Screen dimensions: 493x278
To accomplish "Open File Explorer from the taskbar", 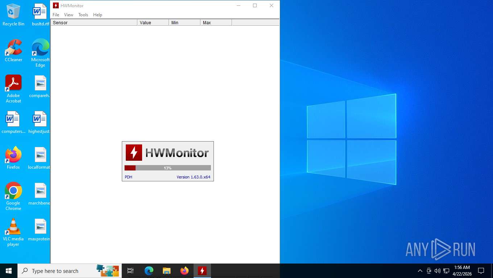I will pyautogui.click(x=167, y=271).
